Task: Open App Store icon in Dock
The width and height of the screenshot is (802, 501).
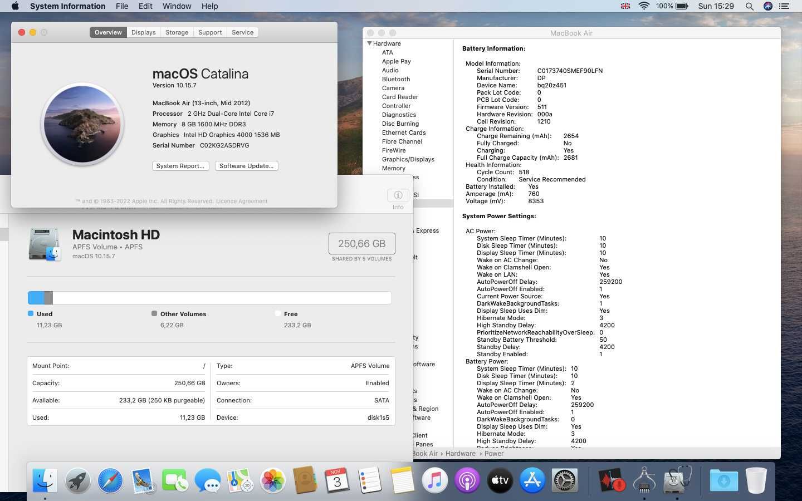Action: coord(532,480)
